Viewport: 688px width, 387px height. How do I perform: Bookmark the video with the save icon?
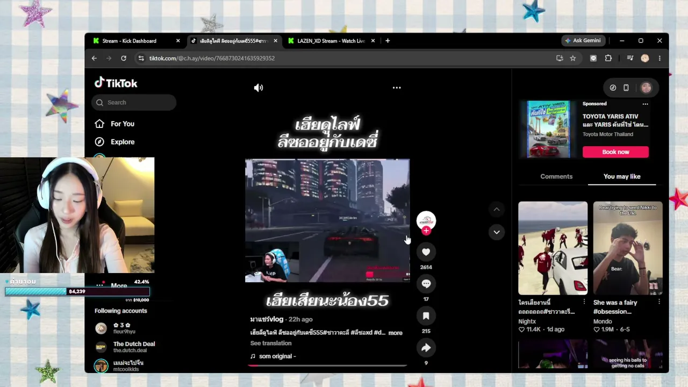pyautogui.click(x=426, y=316)
